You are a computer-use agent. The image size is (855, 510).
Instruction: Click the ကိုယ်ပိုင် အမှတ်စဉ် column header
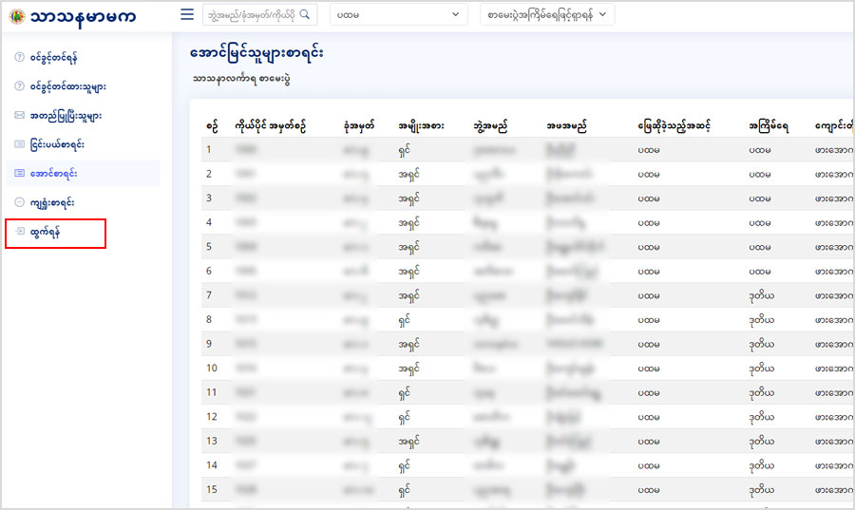(x=272, y=125)
